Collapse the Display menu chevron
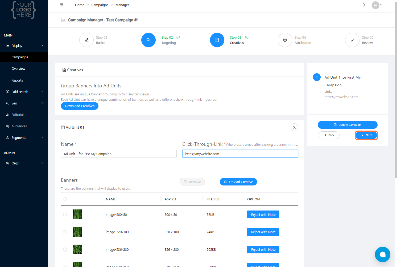The image size is (397, 267). click(42, 46)
